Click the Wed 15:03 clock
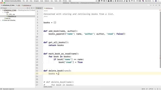Image resolution: width=161 pixels, height=90 pixels. pos(148,1)
